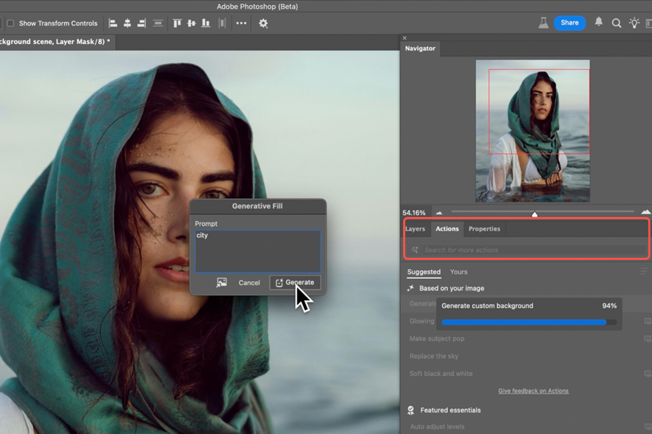Open the lightbulb Discover icon
The height and width of the screenshot is (434, 652).
pos(634,23)
